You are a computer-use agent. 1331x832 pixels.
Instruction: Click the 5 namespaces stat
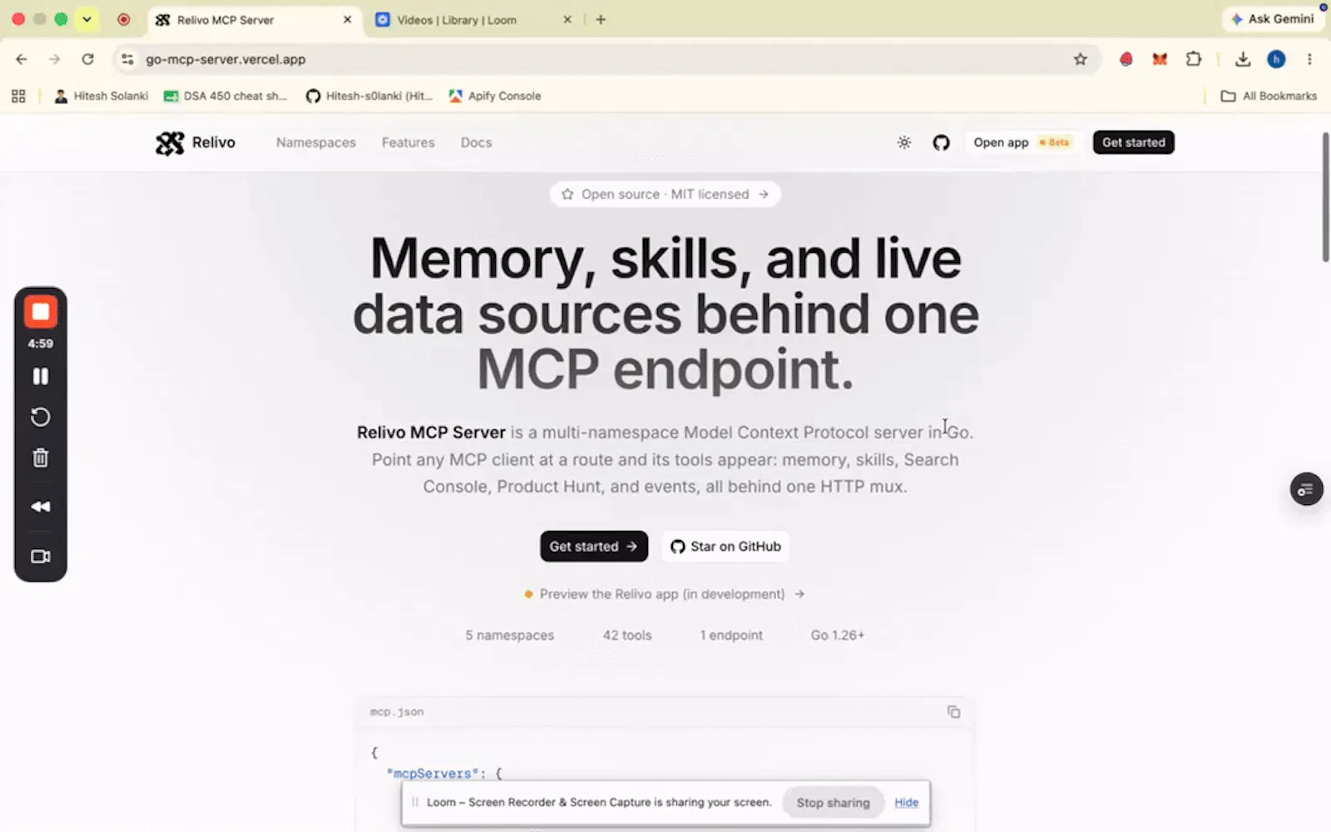[509, 635]
